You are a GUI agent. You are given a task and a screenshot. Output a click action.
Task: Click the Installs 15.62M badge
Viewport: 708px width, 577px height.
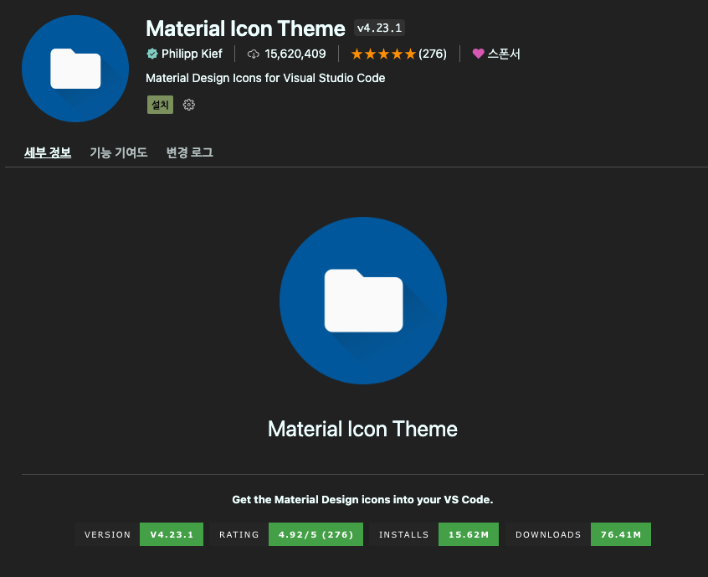tap(434, 534)
